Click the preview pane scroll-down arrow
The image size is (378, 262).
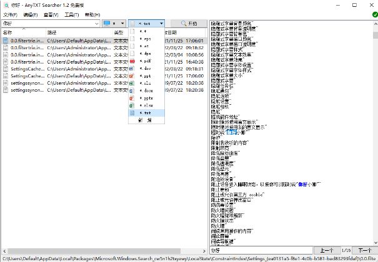(376, 243)
